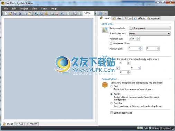The height and width of the screenshot is (131, 175).
Task: Click the Maximum size input field
Action: point(133,38)
